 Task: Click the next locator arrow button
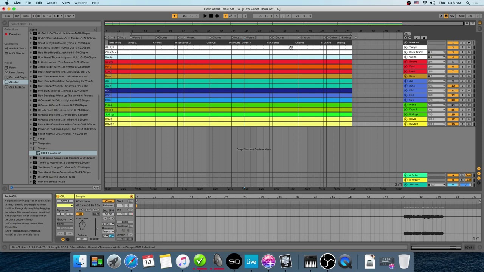pos(410,38)
